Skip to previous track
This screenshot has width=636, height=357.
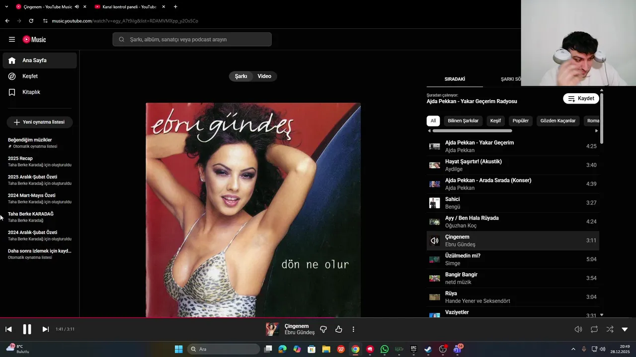(x=8, y=329)
